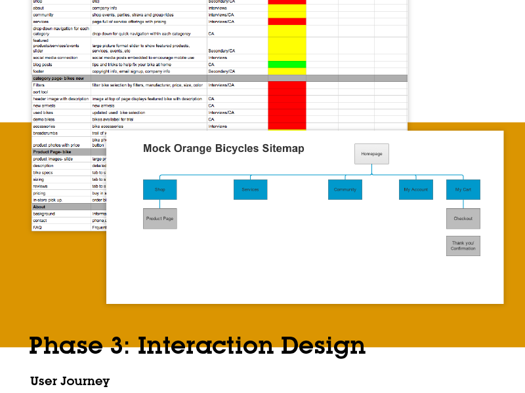Click the 'product photos with price' cell
Screen dimensions: 525x393
(x=61, y=143)
